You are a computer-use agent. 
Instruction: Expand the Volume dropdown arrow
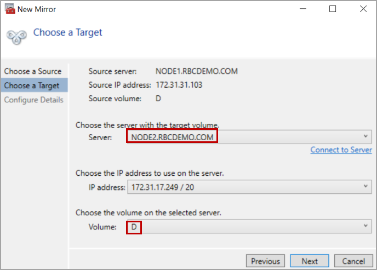365,227
